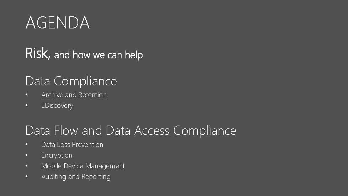Click the bullet beside Encryption
Viewport: 348px width, 196px height.
point(26,155)
